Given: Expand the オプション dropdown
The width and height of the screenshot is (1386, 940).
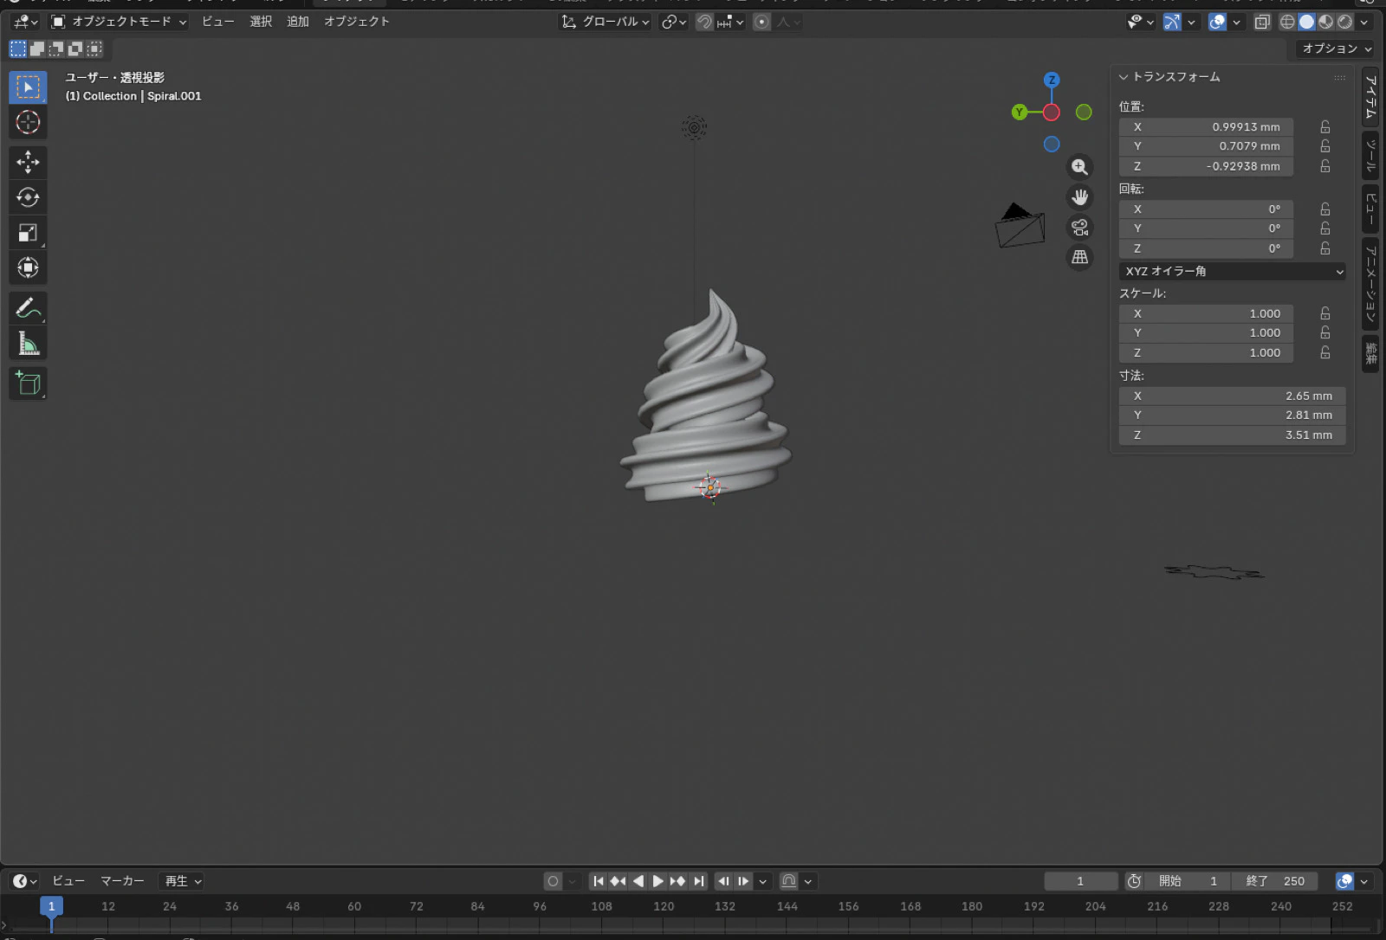Looking at the screenshot, I should coord(1336,48).
